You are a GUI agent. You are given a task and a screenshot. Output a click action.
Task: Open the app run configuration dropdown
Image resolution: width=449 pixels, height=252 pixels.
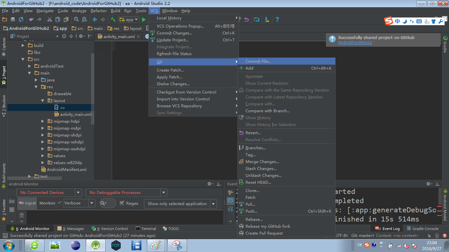tap(129, 20)
